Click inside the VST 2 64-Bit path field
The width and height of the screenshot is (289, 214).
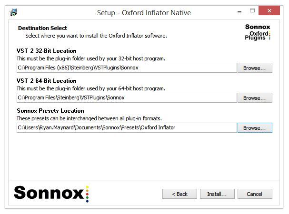127,97
